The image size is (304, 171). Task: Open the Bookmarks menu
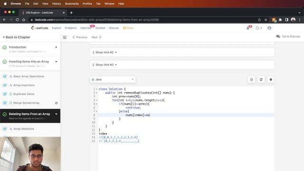tap(72, 4)
